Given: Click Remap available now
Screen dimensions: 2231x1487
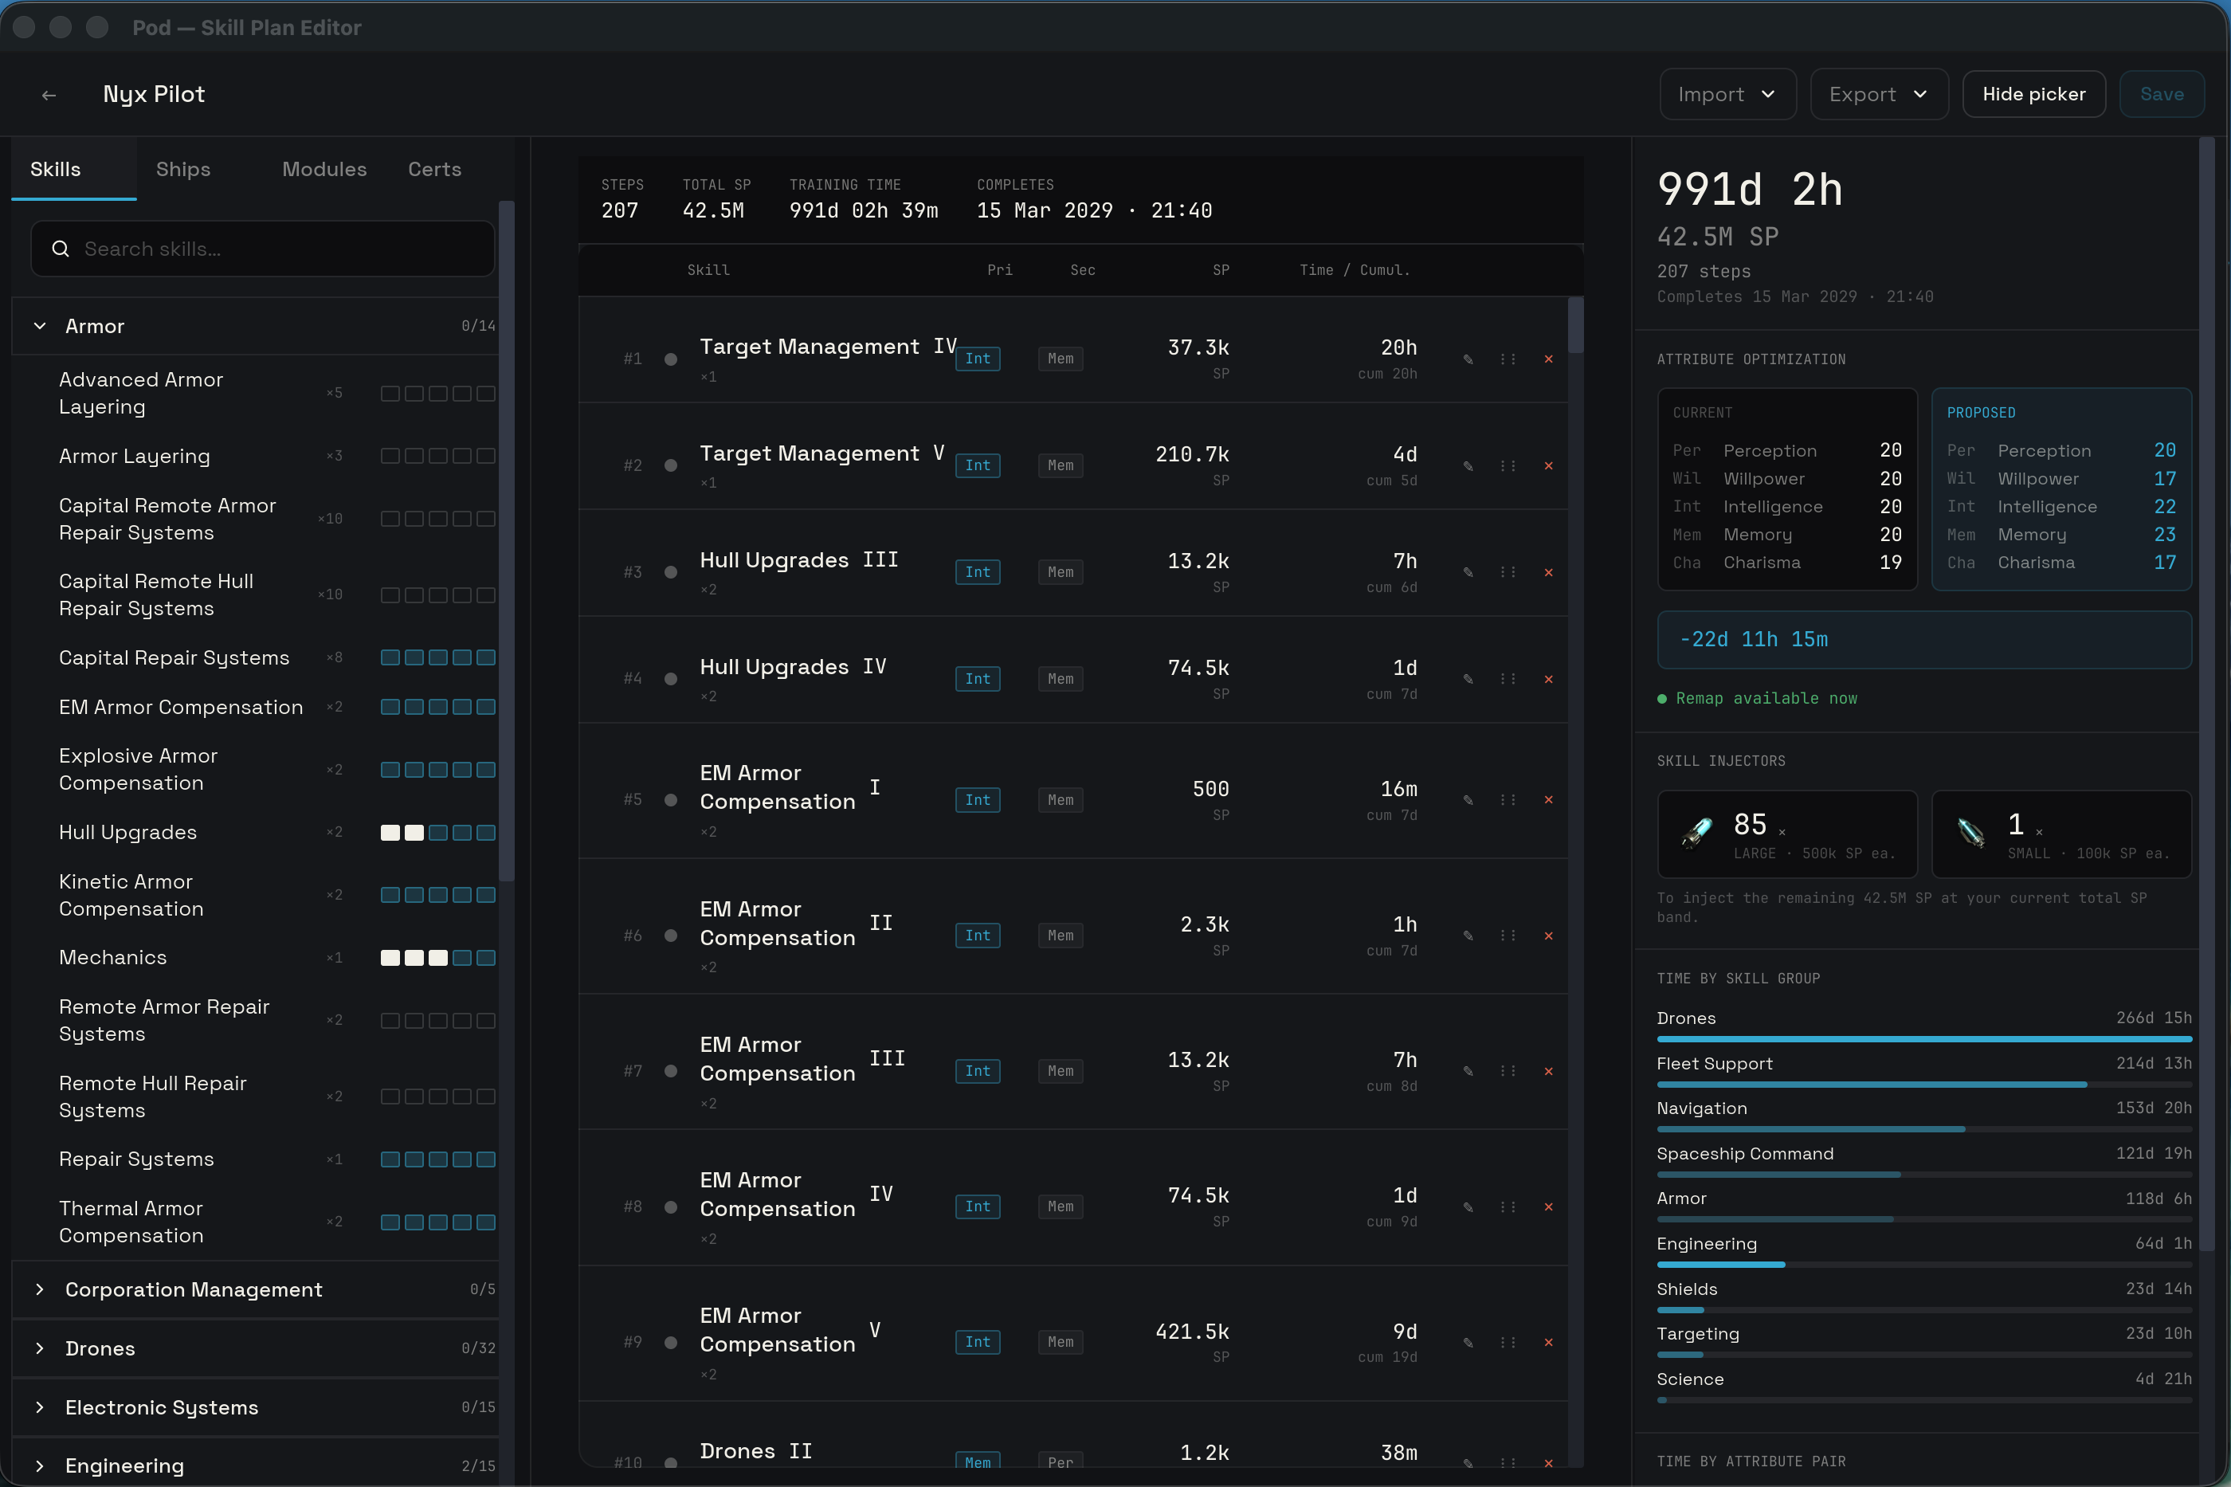Looking at the screenshot, I should (x=1766, y=699).
